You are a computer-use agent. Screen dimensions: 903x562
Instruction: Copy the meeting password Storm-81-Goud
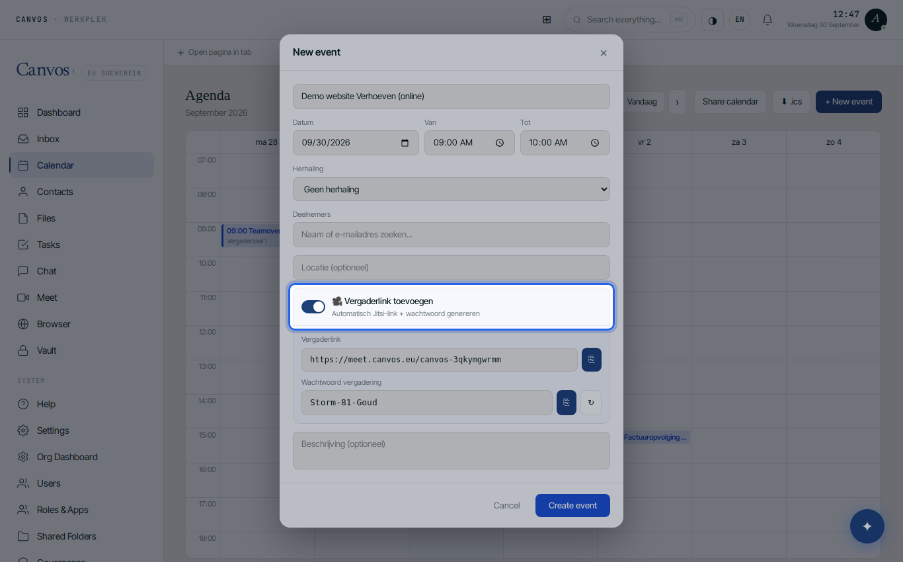click(x=567, y=402)
